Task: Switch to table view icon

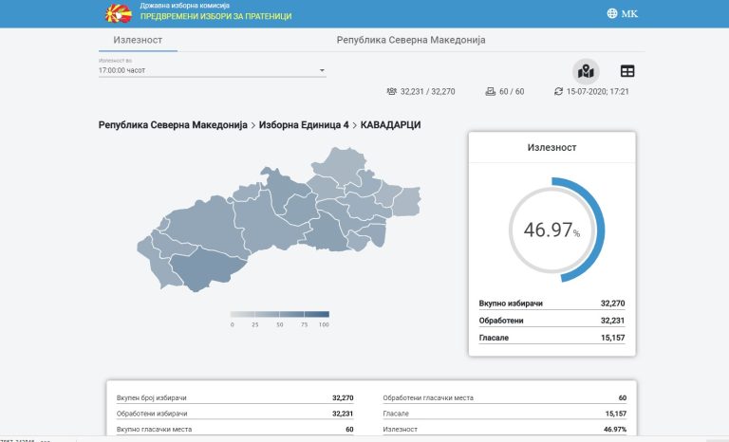Action: coord(627,71)
